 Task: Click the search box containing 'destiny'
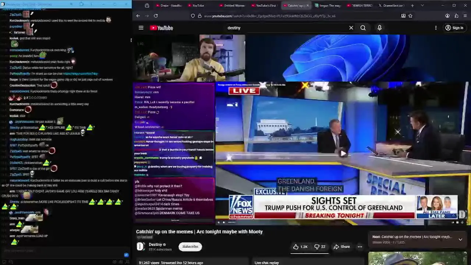(285, 28)
